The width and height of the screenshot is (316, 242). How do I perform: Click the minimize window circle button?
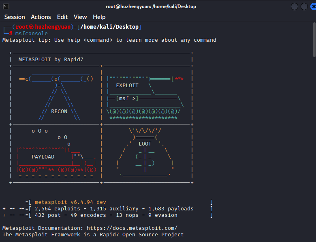[x=295, y=6]
